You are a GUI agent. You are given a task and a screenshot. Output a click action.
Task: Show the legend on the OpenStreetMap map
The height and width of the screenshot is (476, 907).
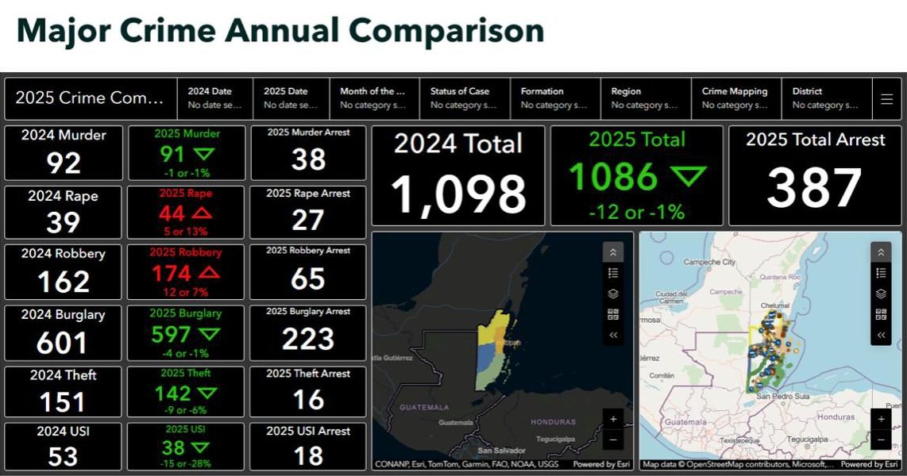point(881,273)
